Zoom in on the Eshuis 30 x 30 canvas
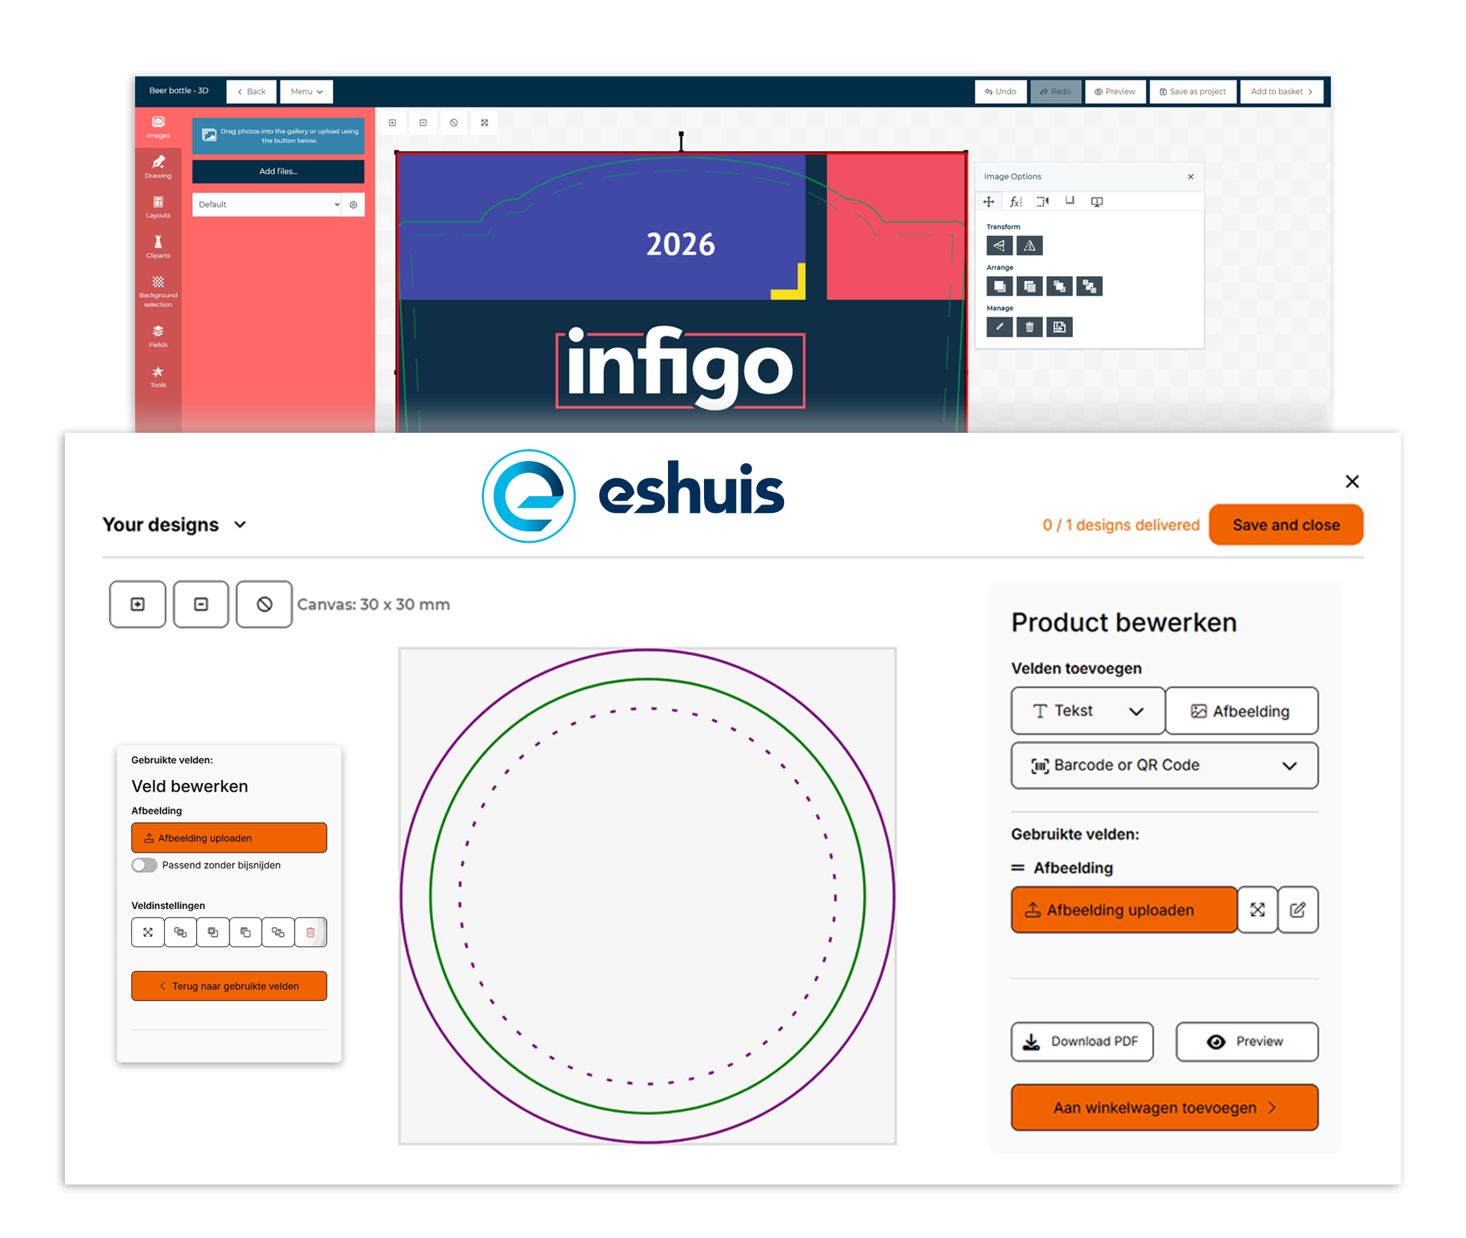 [x=137, y=604]
